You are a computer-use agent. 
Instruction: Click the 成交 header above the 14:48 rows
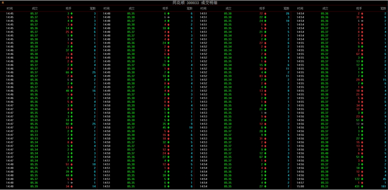131,8
